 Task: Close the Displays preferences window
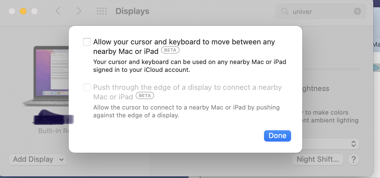(x=12, y=11)
